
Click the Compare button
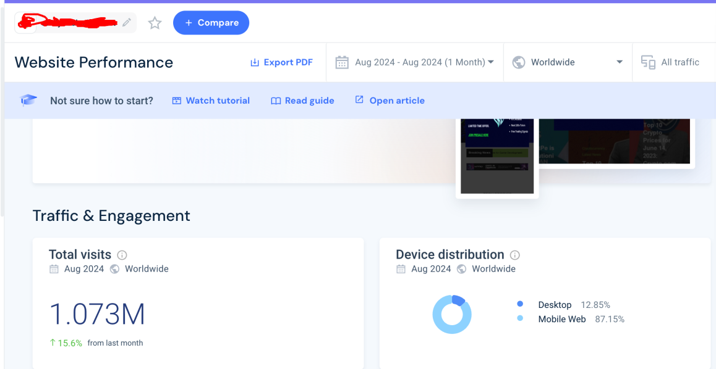211,23
